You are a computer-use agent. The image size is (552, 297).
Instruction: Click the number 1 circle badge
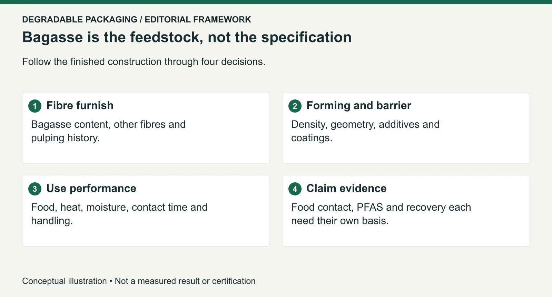point(35,106)
